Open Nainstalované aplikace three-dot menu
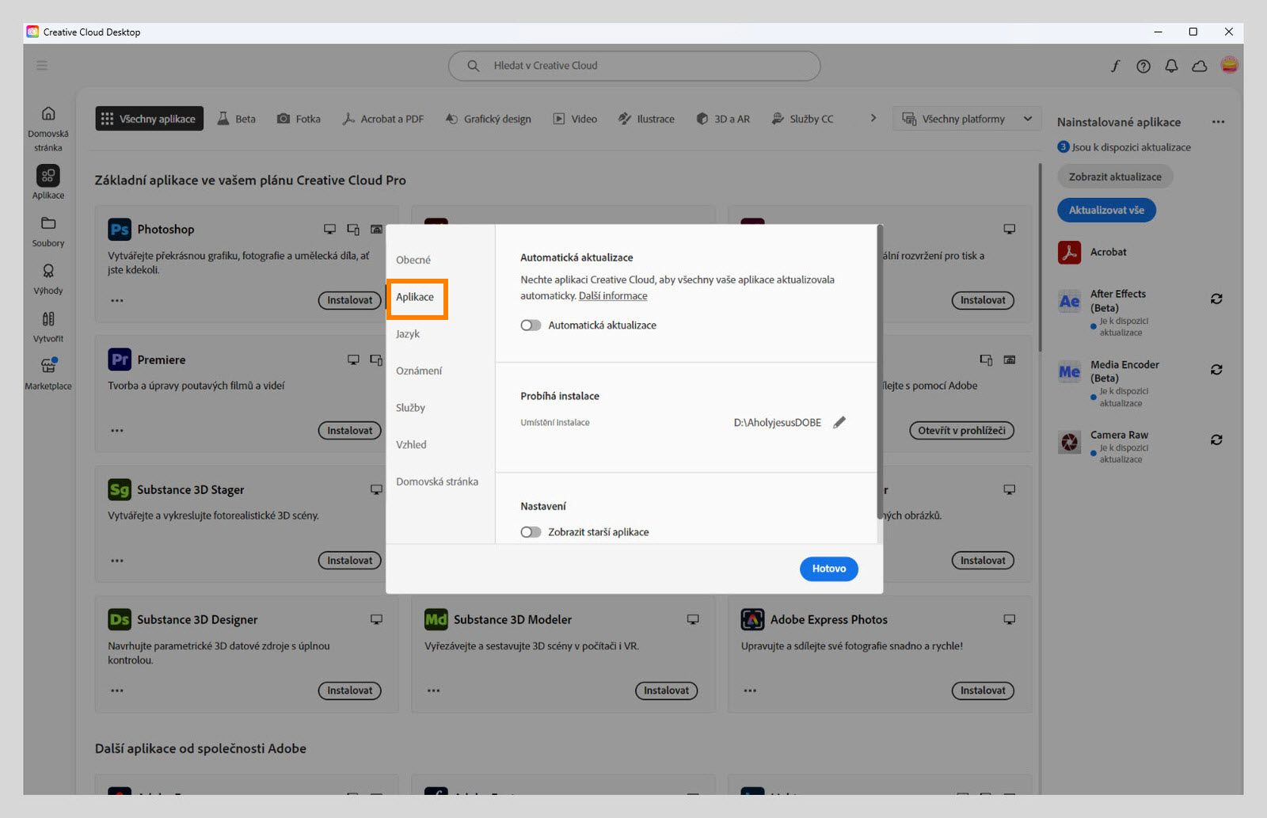 (x=1218, y=122)
